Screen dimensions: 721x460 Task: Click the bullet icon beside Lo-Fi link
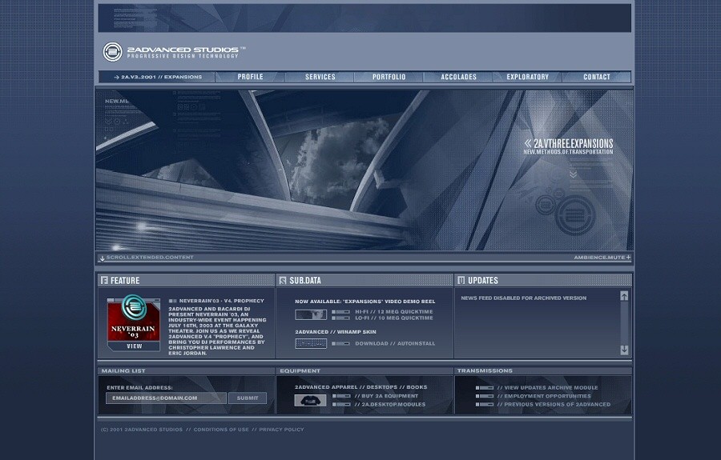pyautogui.click(x=340, y=318)
